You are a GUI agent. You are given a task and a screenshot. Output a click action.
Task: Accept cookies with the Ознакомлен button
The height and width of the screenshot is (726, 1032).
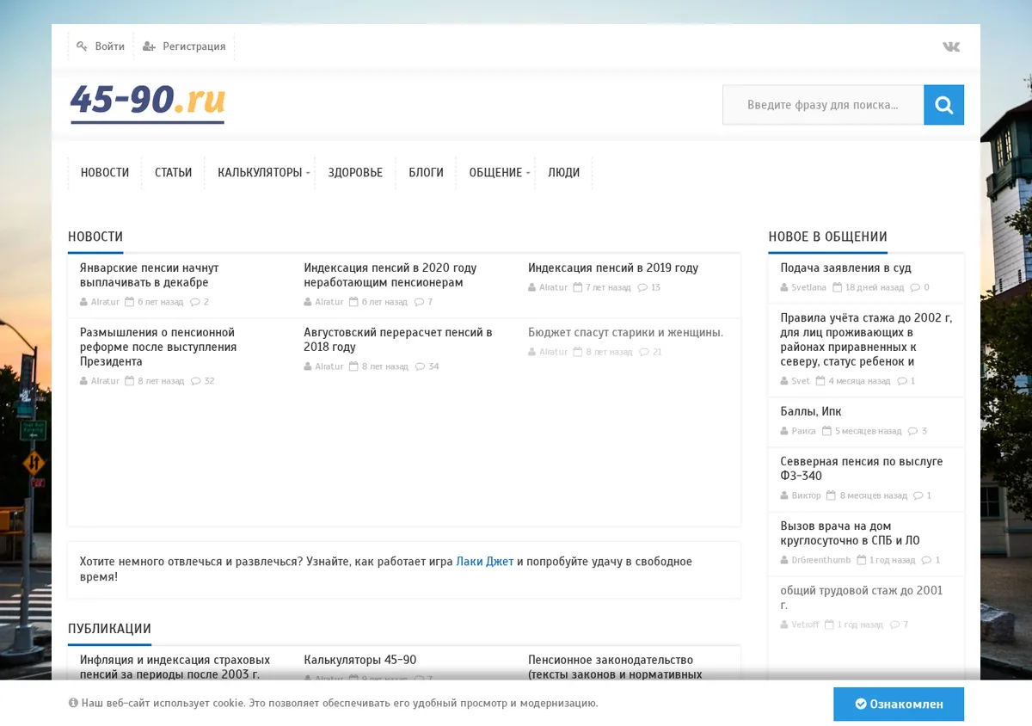pyautogui.click(x=899, y=704)
